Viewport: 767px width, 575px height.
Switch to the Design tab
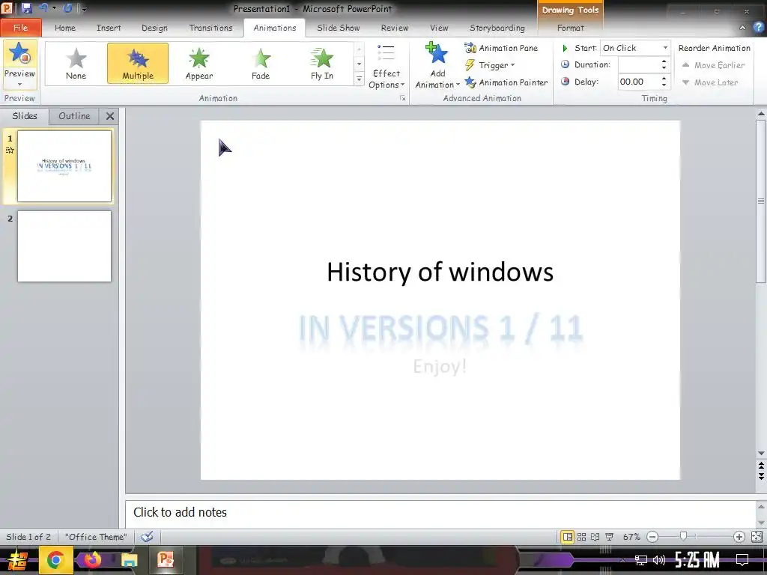point(154,28)
